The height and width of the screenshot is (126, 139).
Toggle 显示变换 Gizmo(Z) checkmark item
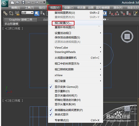click(x=75, y=87)
